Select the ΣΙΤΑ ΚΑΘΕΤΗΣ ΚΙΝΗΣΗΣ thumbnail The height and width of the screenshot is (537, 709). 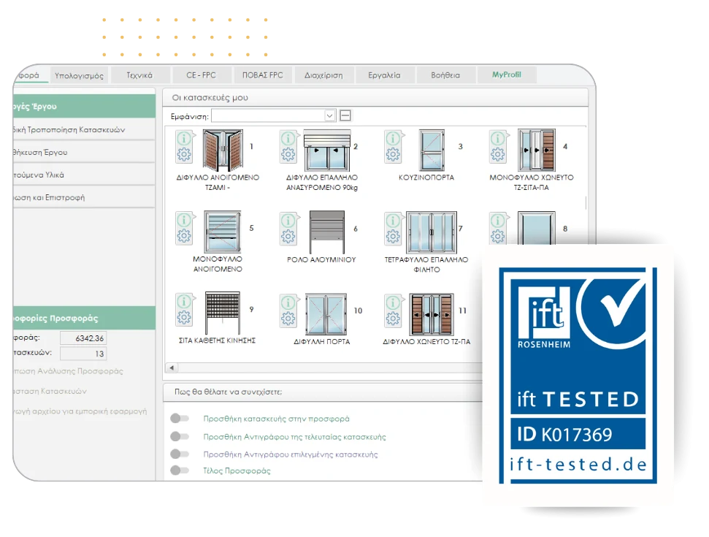(223, 313)
